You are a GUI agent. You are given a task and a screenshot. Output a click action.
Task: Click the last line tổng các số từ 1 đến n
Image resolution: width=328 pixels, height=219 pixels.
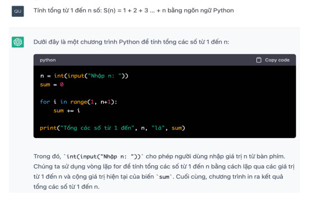point(66,187)
